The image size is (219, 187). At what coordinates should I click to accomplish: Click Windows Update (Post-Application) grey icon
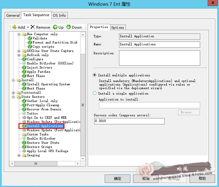point(24,130)
